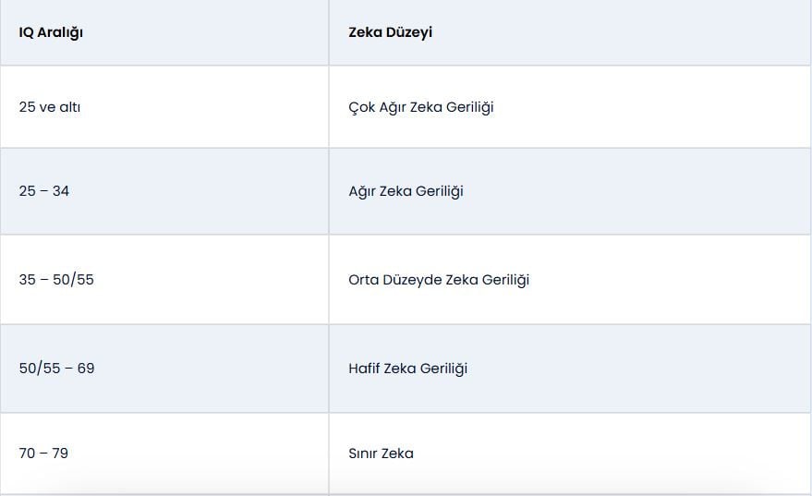The width and height of the screenshot is (812, 496).
Task: Click the word 'altı' in the first row
Action: click(70, 107)
